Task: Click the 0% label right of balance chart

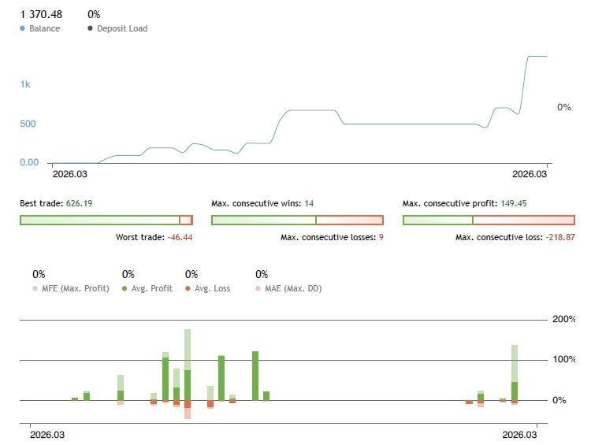Action: click(564, 107)
